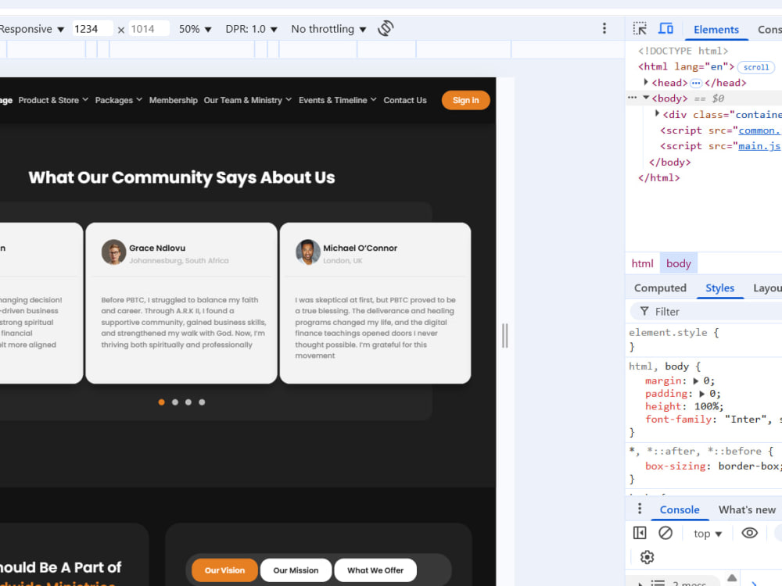Image resolution: width=782 pixels, height=586 pixels.
Task: Create a live expression with eye icon
Action: pyautogui.click(x=749, y=533)
